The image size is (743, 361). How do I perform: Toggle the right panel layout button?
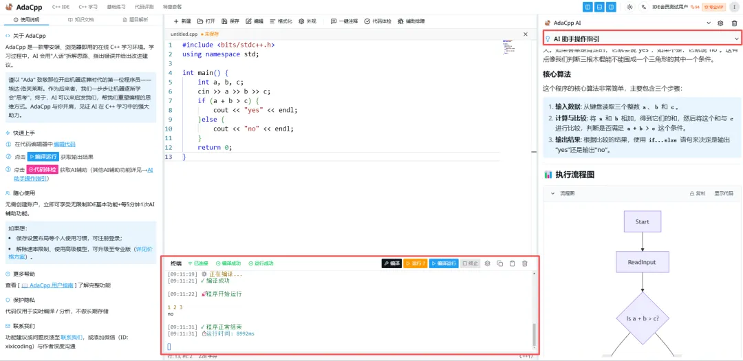coord(612,7)
